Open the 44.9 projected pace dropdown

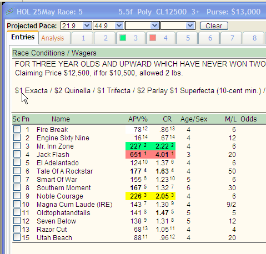(x=119, y=26)
